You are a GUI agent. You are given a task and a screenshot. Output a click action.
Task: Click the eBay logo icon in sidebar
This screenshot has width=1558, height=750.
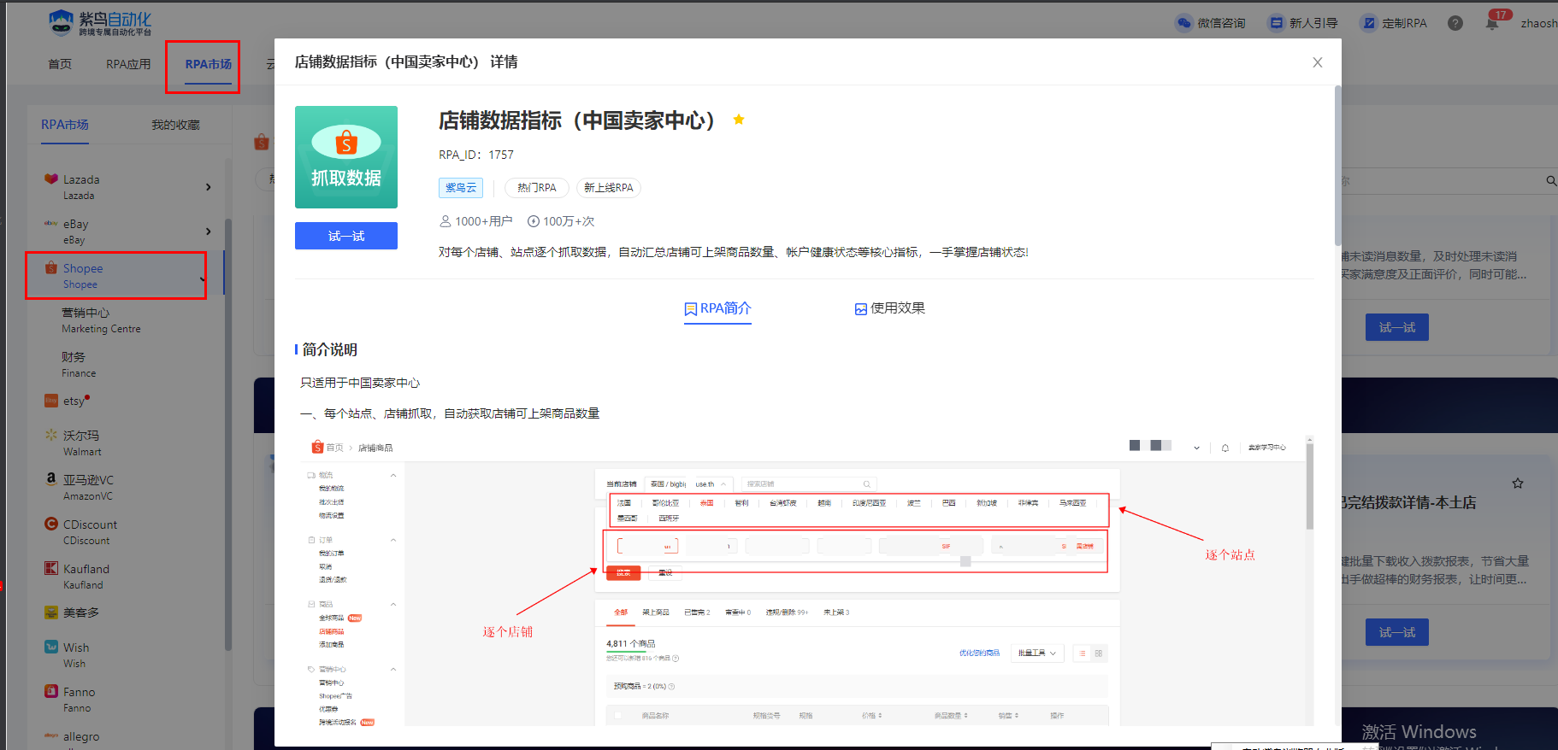(x=51, y=223)
